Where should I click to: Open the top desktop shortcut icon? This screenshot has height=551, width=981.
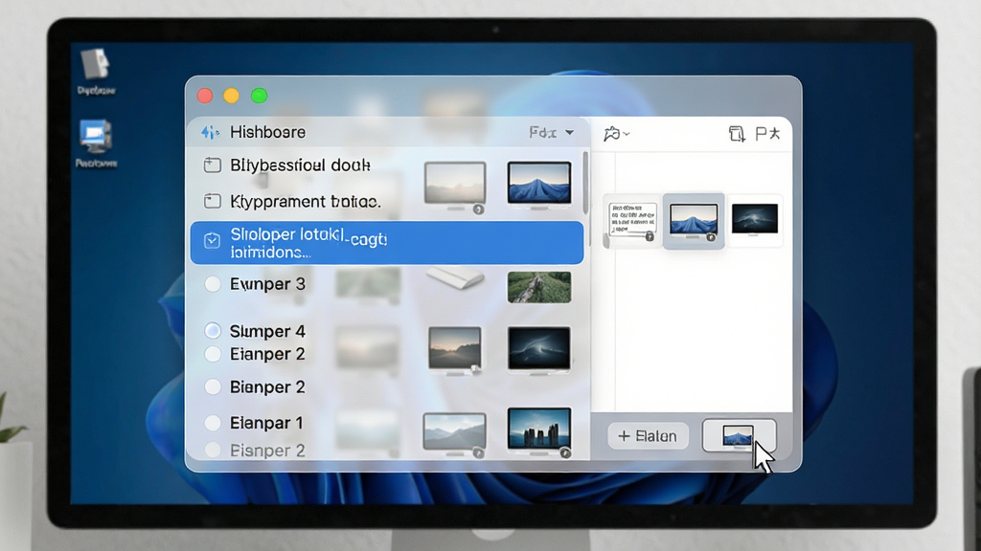tap(96, 64)
